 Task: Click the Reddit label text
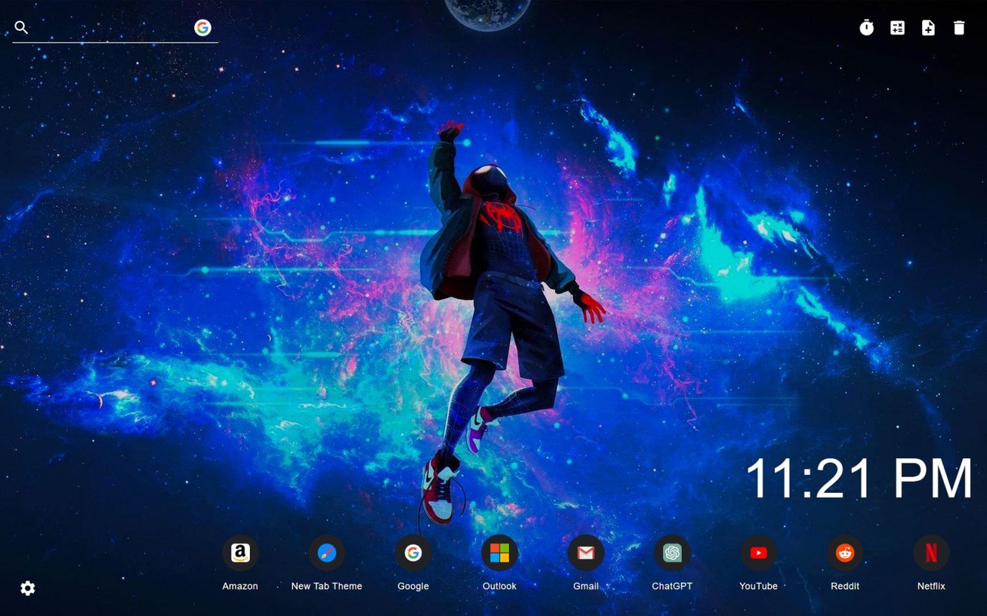845,586
